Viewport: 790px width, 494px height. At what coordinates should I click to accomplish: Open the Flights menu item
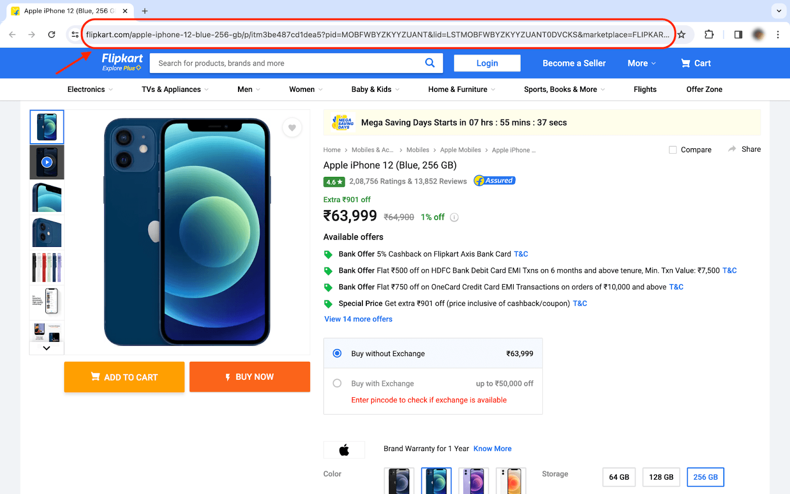click(x=645, y=89)
